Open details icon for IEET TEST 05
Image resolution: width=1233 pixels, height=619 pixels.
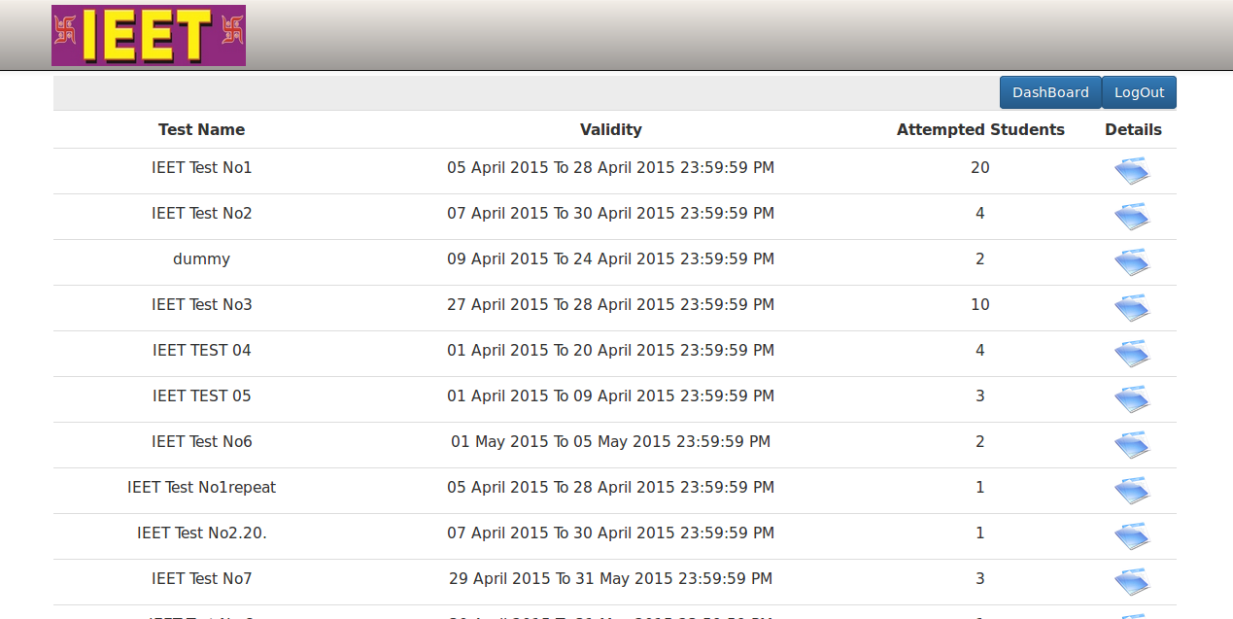click(1132, 399)
